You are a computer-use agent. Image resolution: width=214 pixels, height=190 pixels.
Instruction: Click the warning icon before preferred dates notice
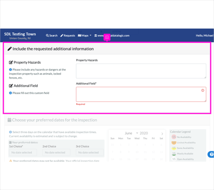click(10, 161)
